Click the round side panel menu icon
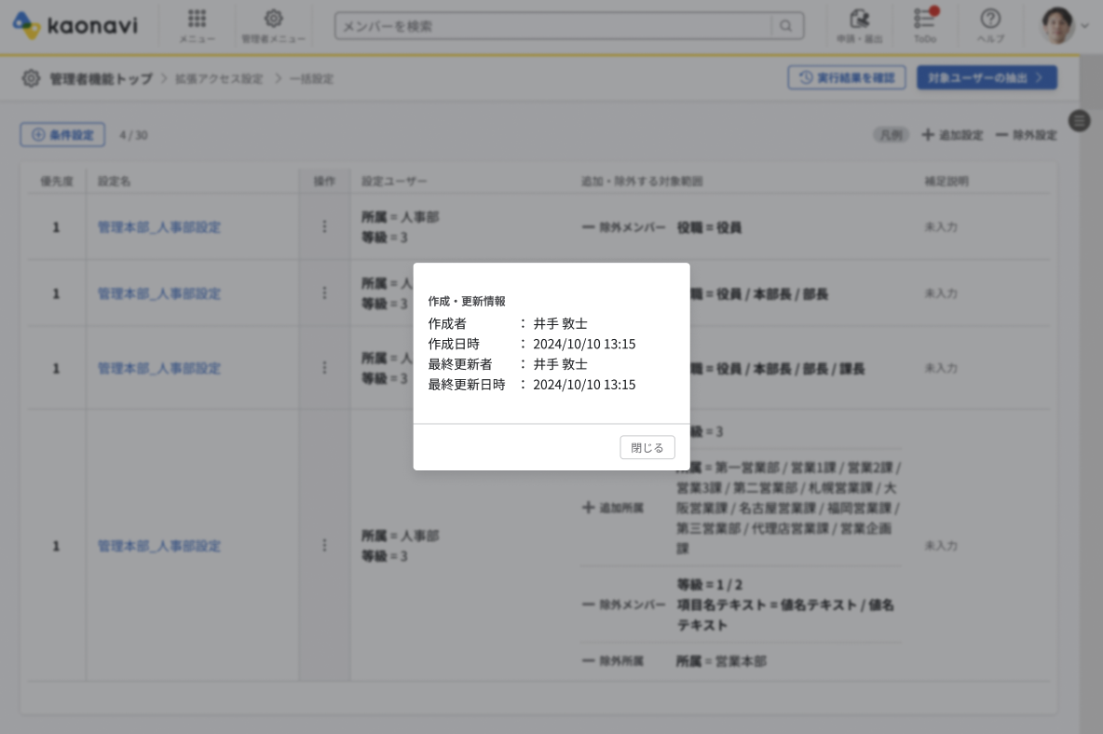This screenshot has width=1103, height=734. point(1079,120)
